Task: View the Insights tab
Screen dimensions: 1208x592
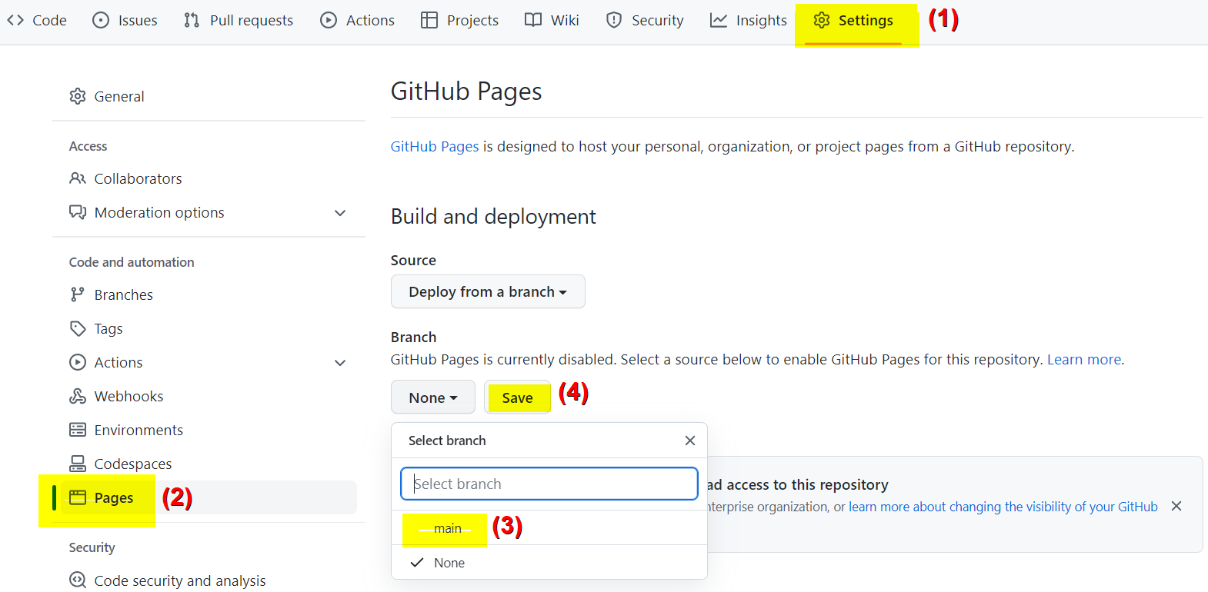Action: point(749,21)
